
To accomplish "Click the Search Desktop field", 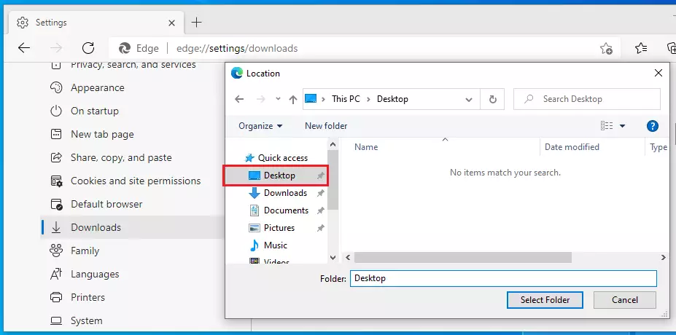I will click(587, 99).
